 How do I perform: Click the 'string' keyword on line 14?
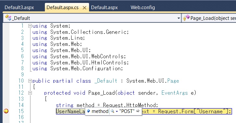click(x=64, y=105)
